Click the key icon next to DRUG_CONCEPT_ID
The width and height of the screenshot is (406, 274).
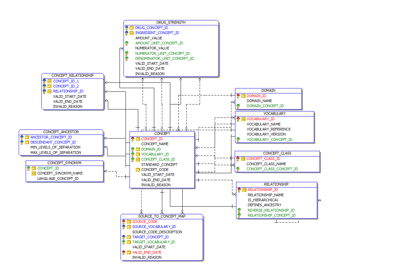click(127, 28)
